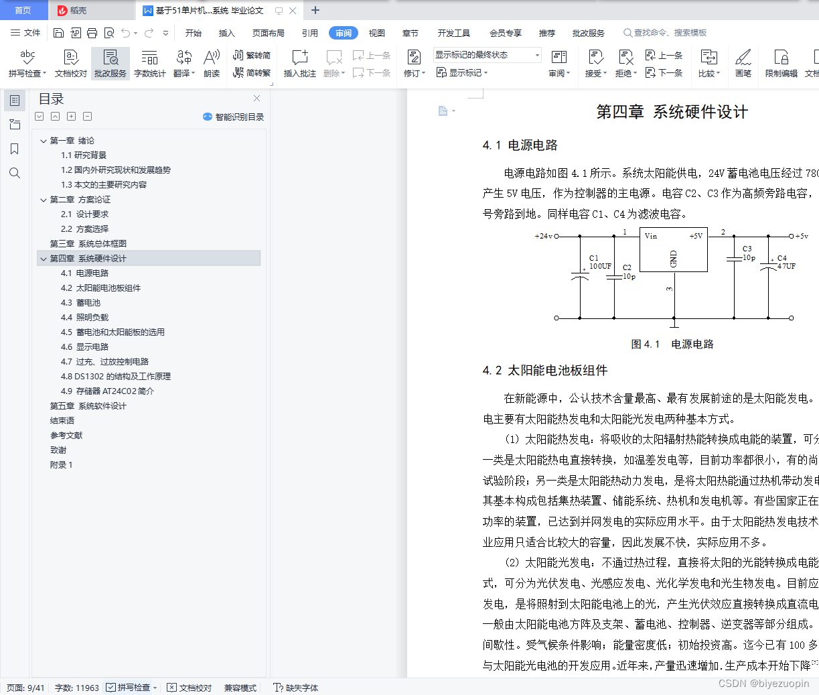The height and width of the screenshot is (695, 819).
Task: Select the 画笔 ink pen tool
Action: coord(743,64)
